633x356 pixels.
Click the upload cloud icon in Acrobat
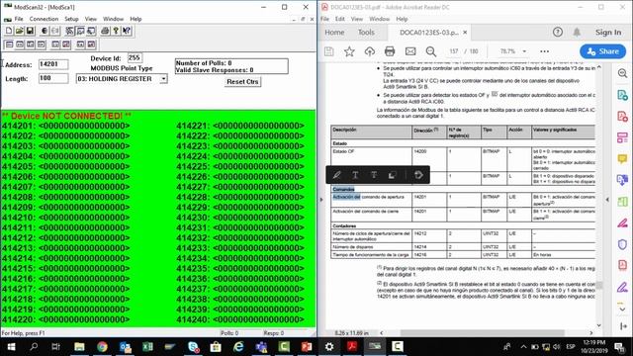pos(369,51)
